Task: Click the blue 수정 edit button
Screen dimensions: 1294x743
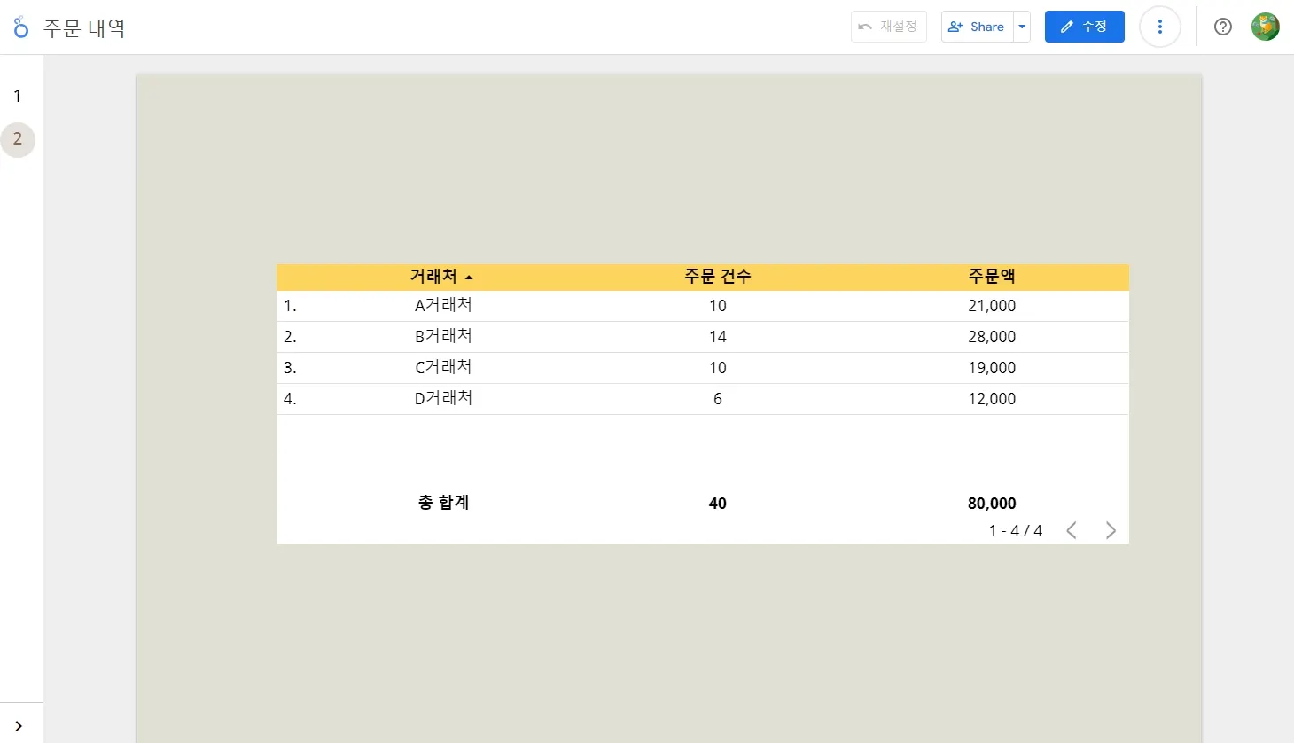Action: pos(1084,27)
